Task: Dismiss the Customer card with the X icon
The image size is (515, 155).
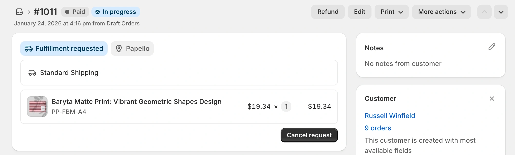Action: [492, 99]
